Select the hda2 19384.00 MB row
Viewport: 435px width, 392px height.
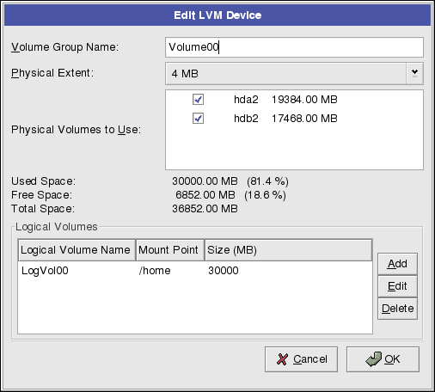(x=294, y=100)
